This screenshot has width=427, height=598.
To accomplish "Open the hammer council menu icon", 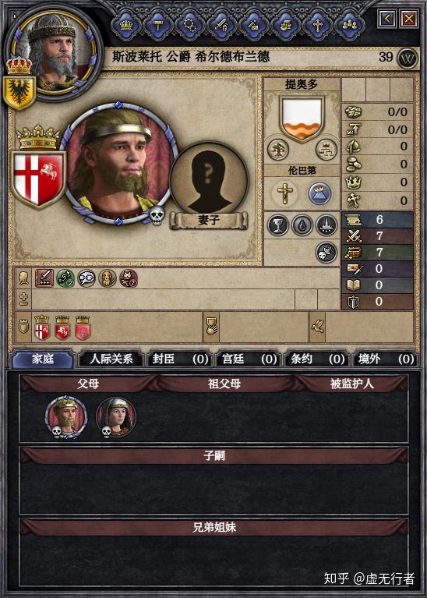I will point(158,25).
